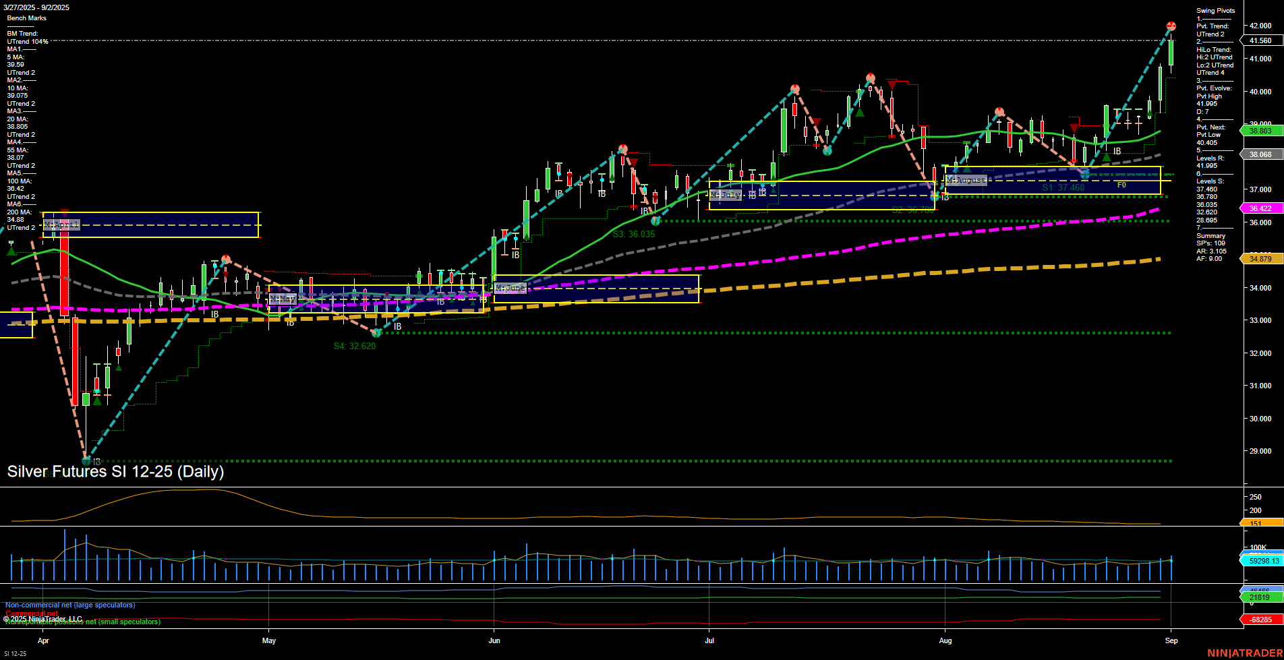Select the M-April monthly range box label
Viewport: 1284px width, 660px height.
[x=61, y=225]
